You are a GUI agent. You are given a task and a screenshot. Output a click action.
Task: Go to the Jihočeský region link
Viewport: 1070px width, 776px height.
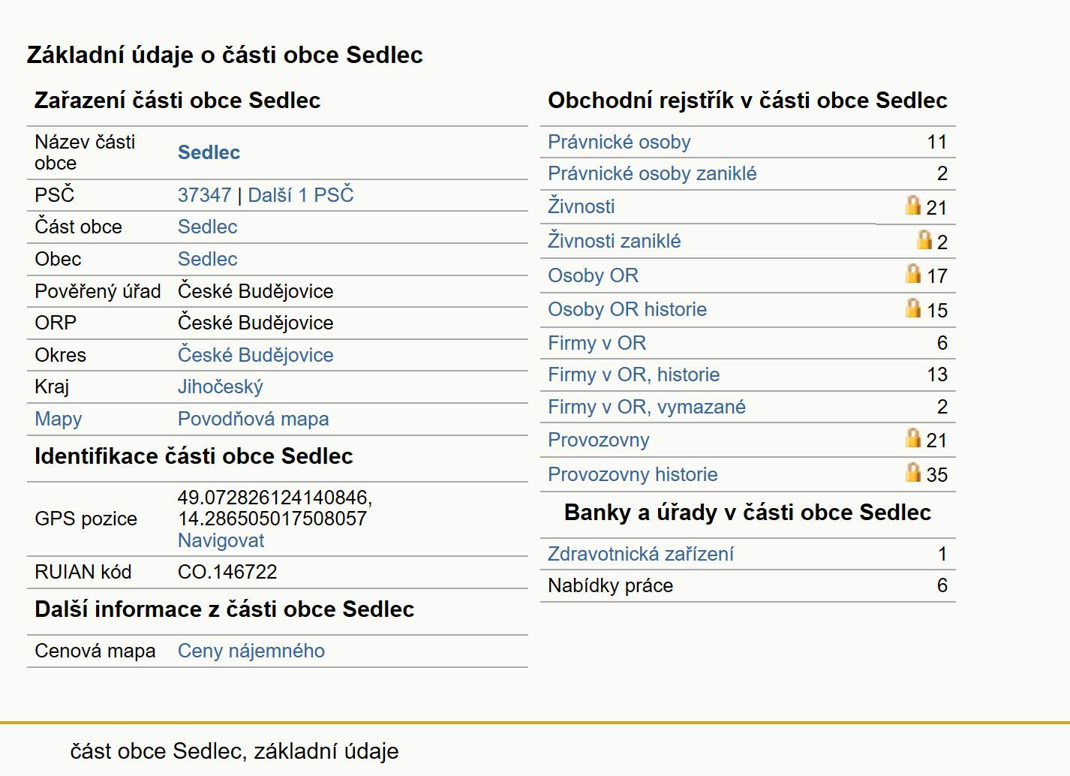(x=221, y=386)
